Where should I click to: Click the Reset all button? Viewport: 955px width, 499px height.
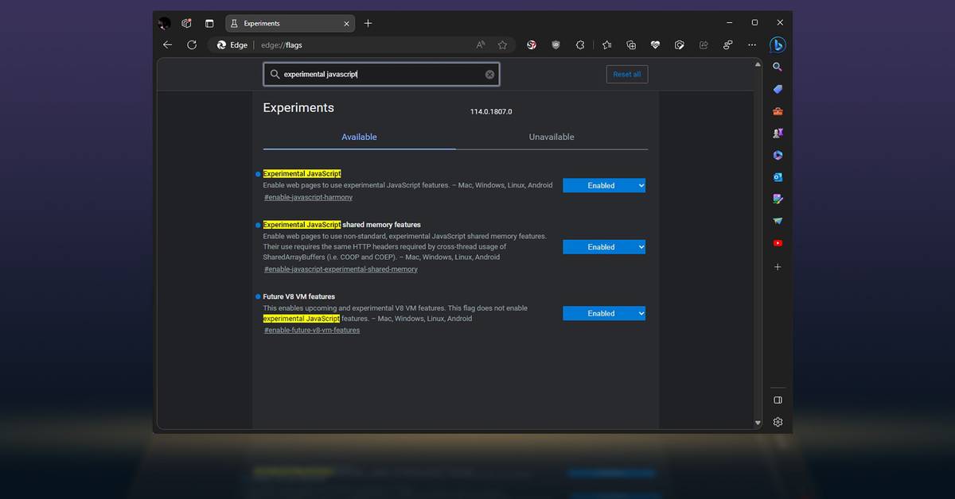(626, 74)
